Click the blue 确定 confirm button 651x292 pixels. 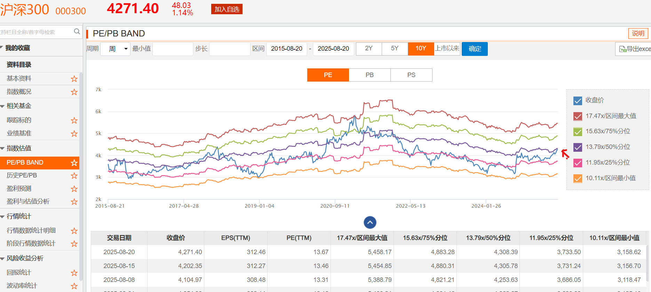click(x=475, y=49)
